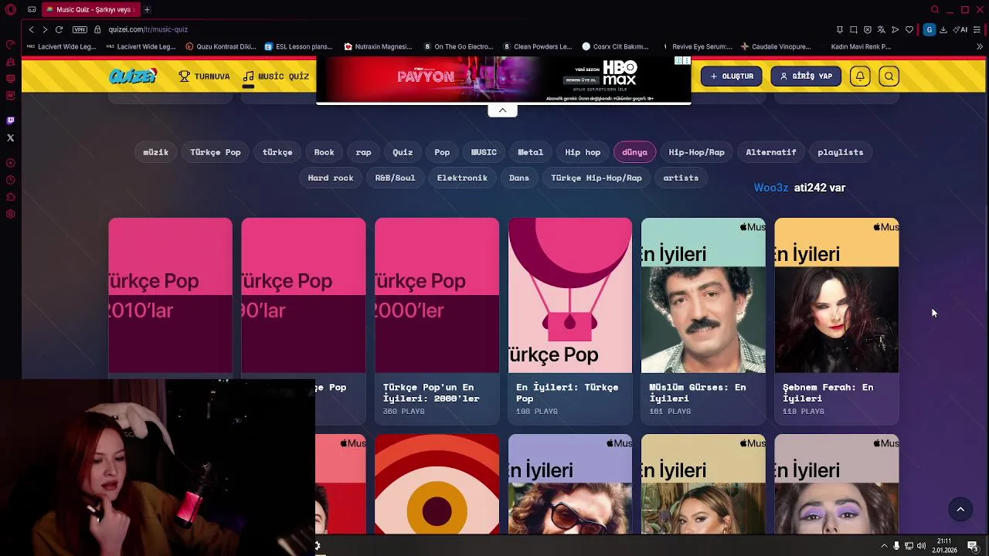Show hidden system tray icons chevron
Image resolution: width=989 pixels, height=556 pixels.
pyautogui.click(x=884, y=546)
